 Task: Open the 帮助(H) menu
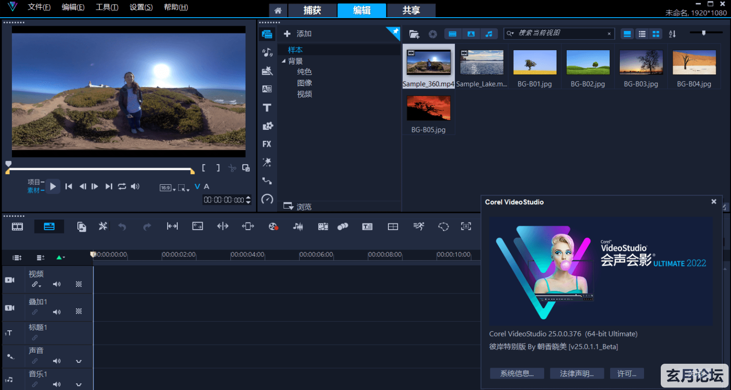click(x=176, y=7)
